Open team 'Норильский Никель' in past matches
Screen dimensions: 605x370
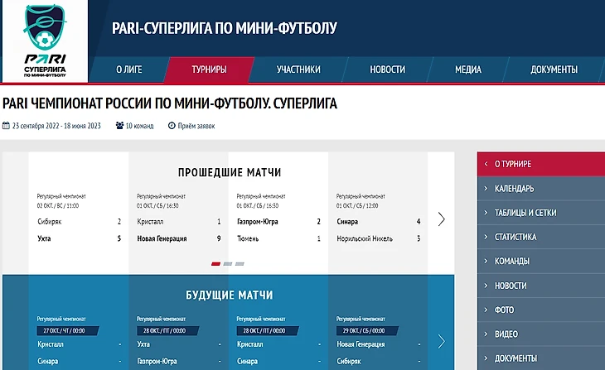point(365,238)
